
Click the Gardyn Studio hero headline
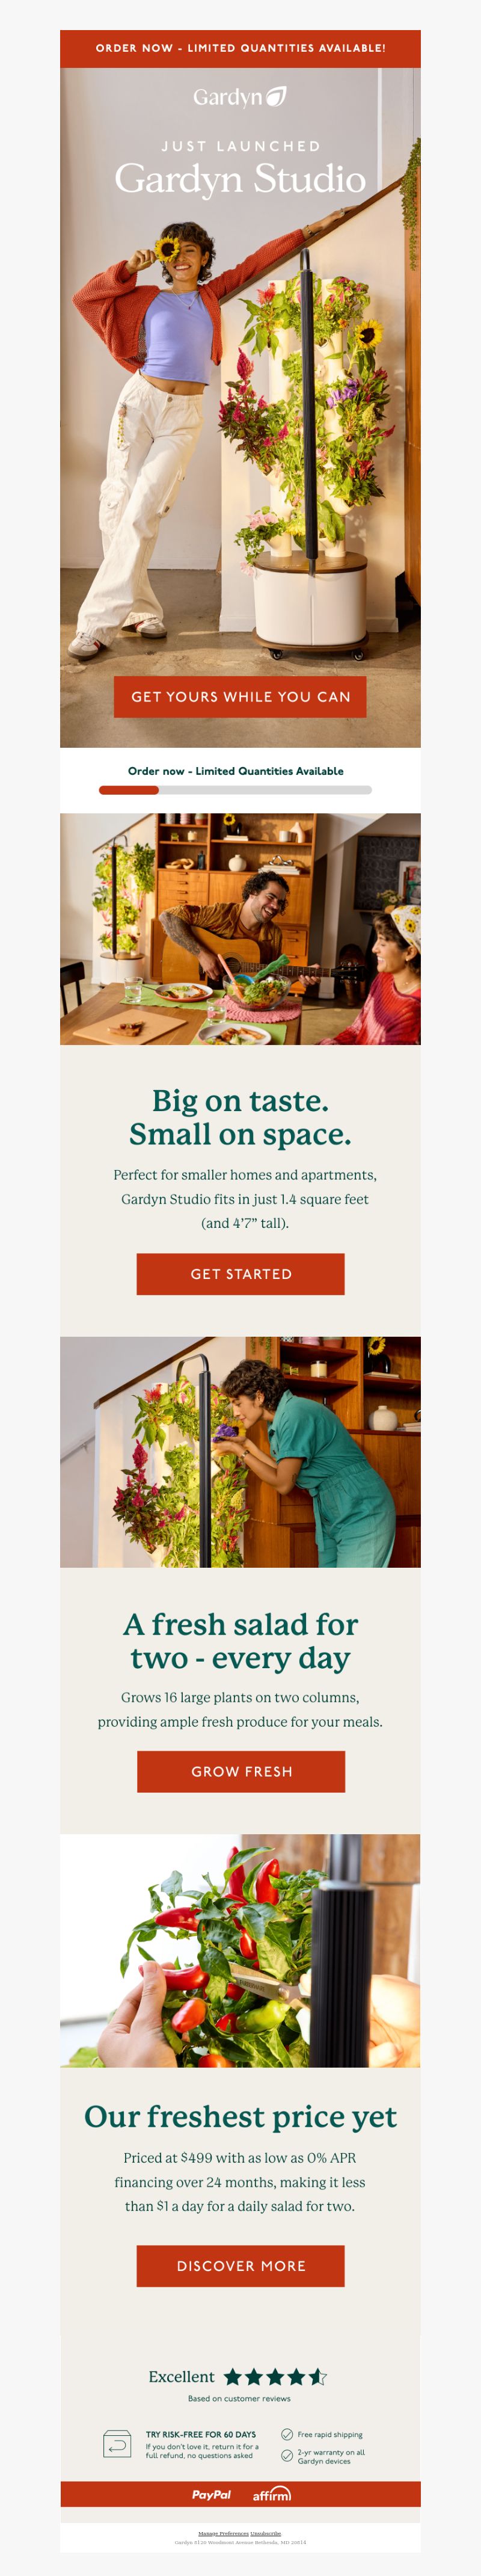click(x=240, y=179)
